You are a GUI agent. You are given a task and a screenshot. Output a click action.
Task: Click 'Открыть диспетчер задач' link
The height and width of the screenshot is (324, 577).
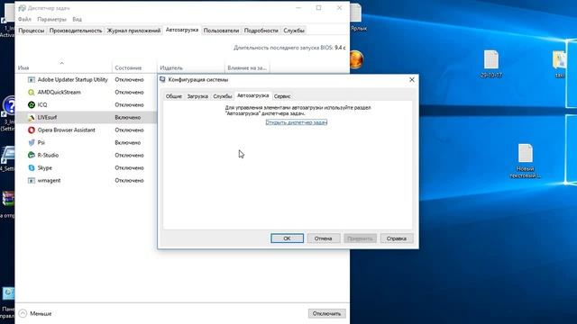(297, 122)
